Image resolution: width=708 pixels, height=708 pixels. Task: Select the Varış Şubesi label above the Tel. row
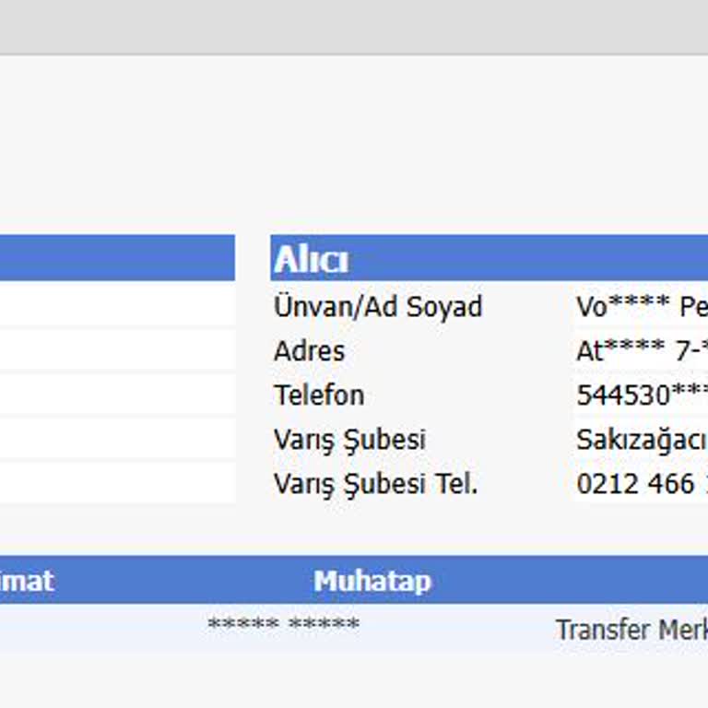pos(349,439)
